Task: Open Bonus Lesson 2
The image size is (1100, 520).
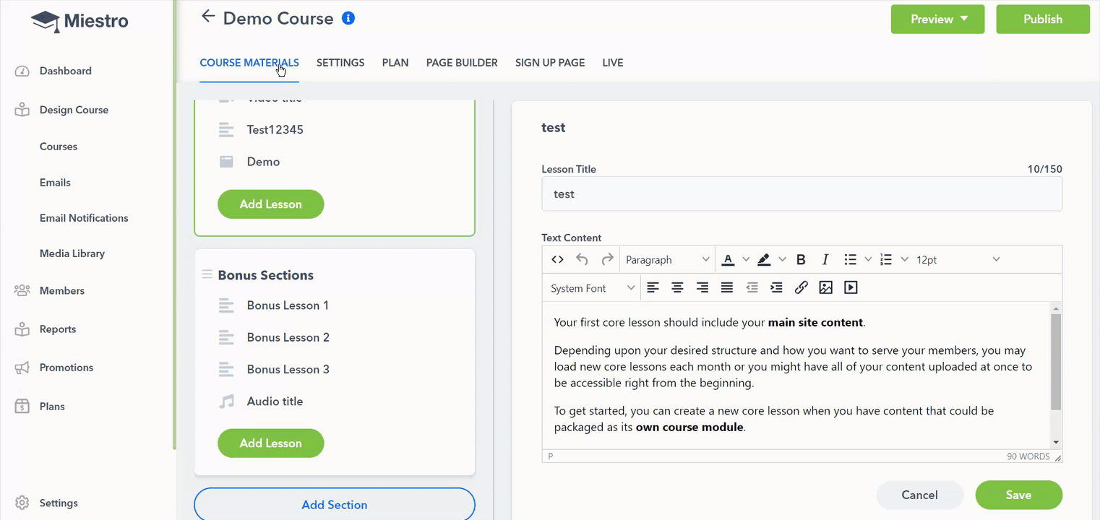Action: (288, 337)
